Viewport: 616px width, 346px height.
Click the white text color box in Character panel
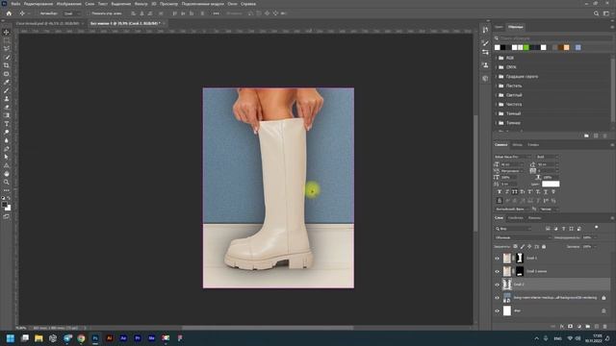tap(551, 184)
